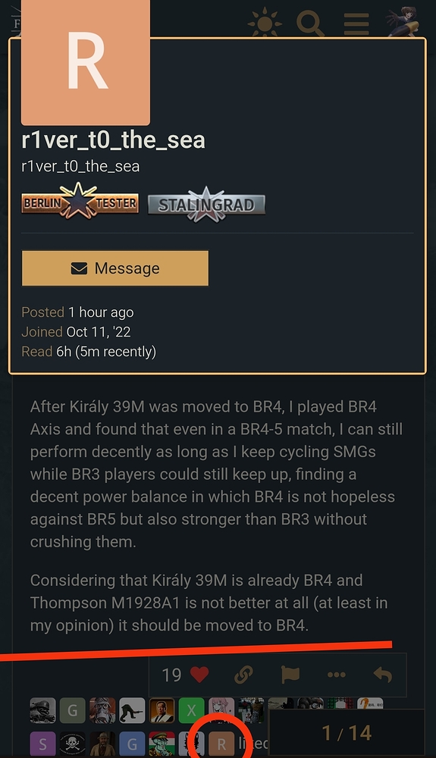Expand more actions ellipsis

pos(337,675)
